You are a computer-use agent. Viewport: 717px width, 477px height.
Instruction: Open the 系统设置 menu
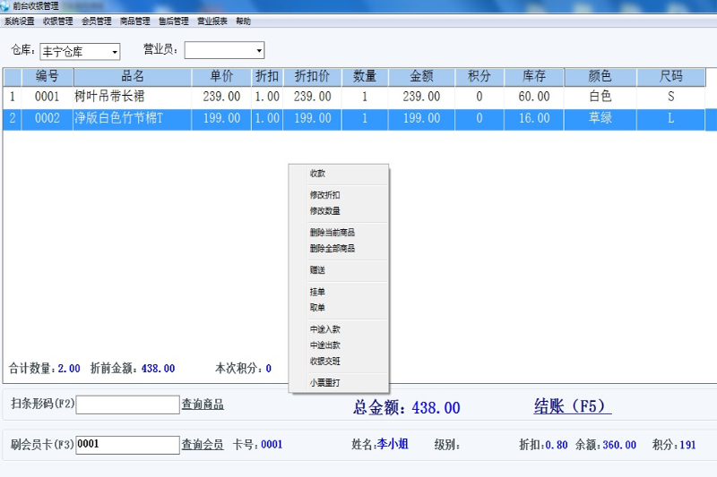click(x=20, y=21)
